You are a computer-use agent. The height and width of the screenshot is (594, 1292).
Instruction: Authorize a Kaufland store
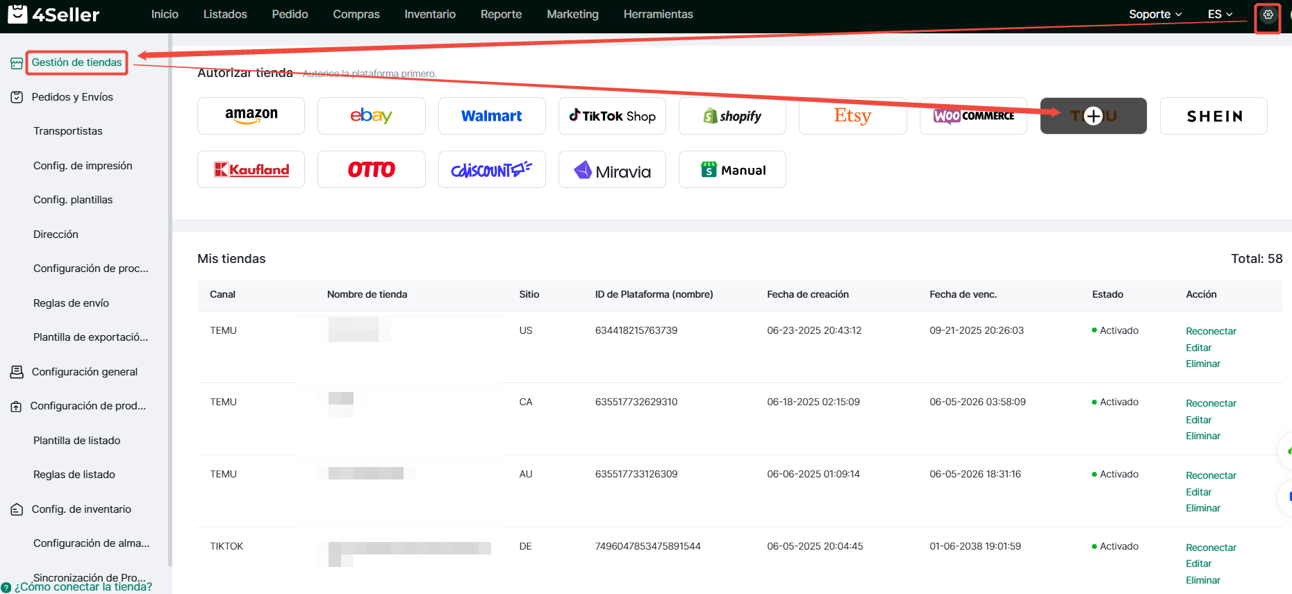coord(251,169)
